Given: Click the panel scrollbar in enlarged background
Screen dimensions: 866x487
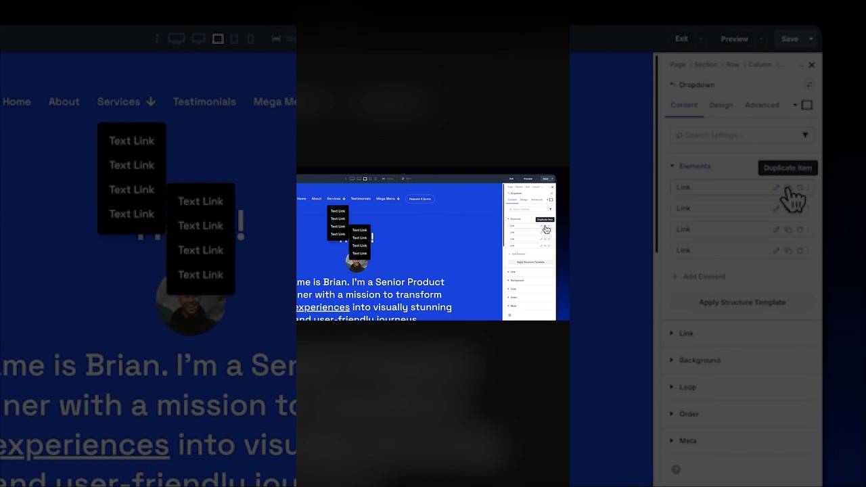Looking at the screenshot, I should point(655,156).
